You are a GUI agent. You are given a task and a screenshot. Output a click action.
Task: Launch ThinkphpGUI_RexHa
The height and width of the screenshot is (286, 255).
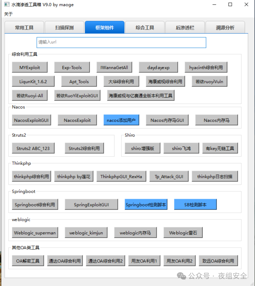[x=121, y=176]
